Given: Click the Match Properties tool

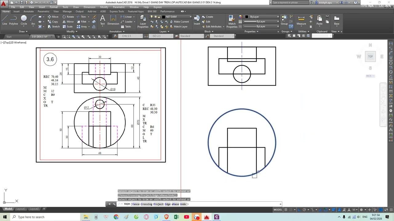Looking at the screenshot, I should click(232, 21).
